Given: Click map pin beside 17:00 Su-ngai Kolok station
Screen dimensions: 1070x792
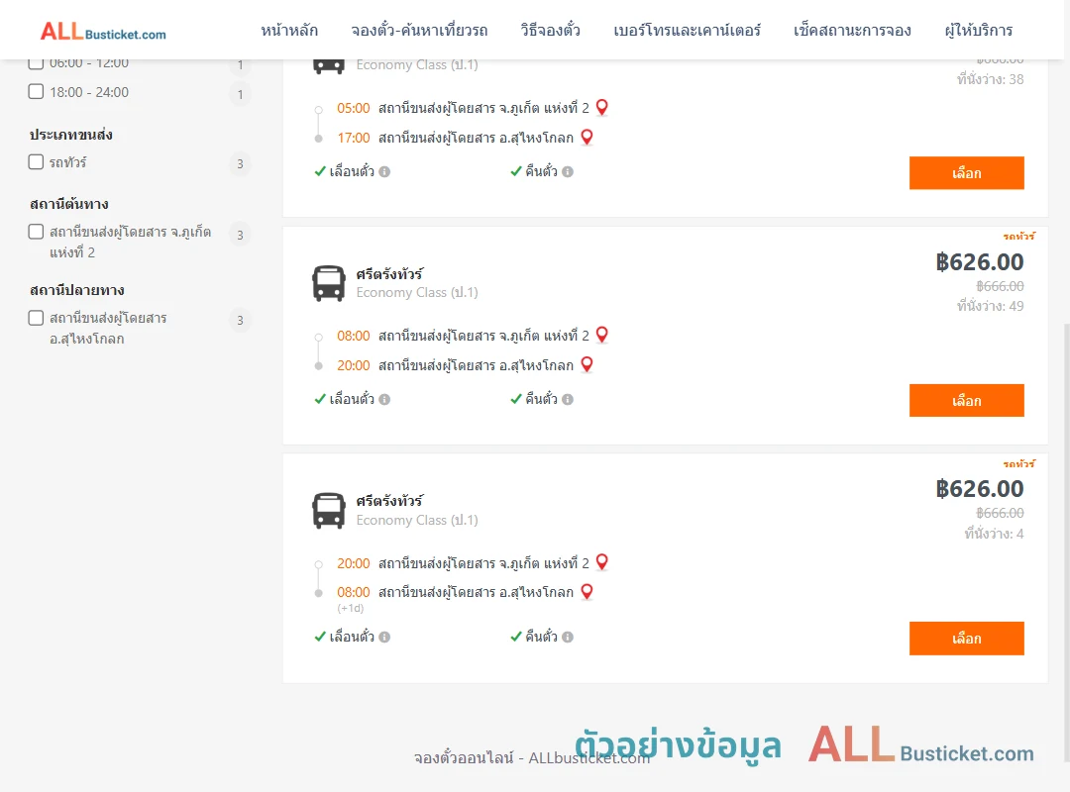Looking at the screenshot, I should [x=587, y=138].
